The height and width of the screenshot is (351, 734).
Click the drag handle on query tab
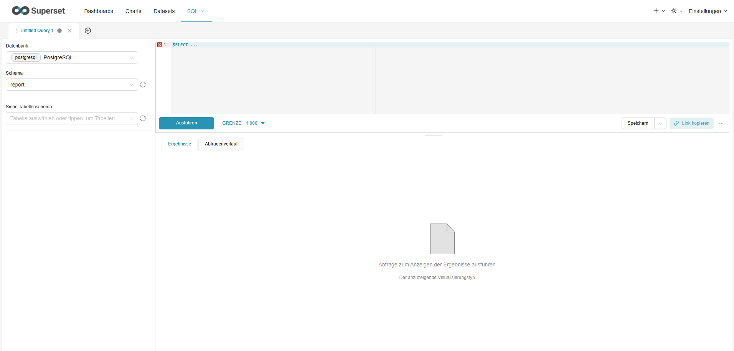point(16,31)
